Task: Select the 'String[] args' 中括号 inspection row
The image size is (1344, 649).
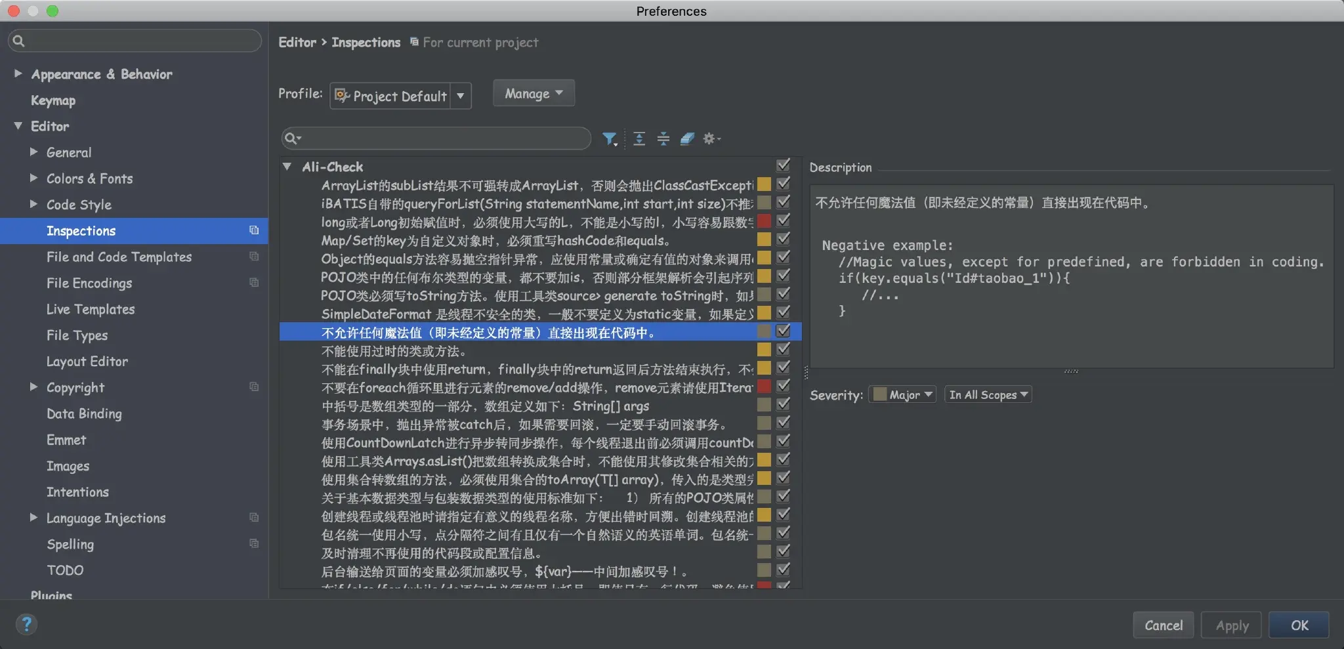Action: 540,406
